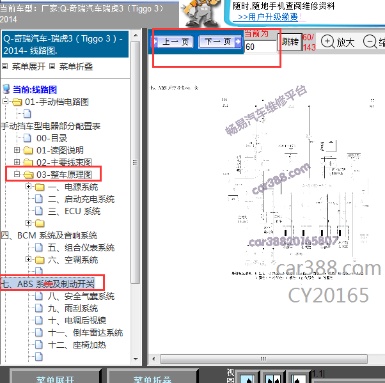
Task: Open 三、ECU 系统 document icon
Action: tap(39, 211)
